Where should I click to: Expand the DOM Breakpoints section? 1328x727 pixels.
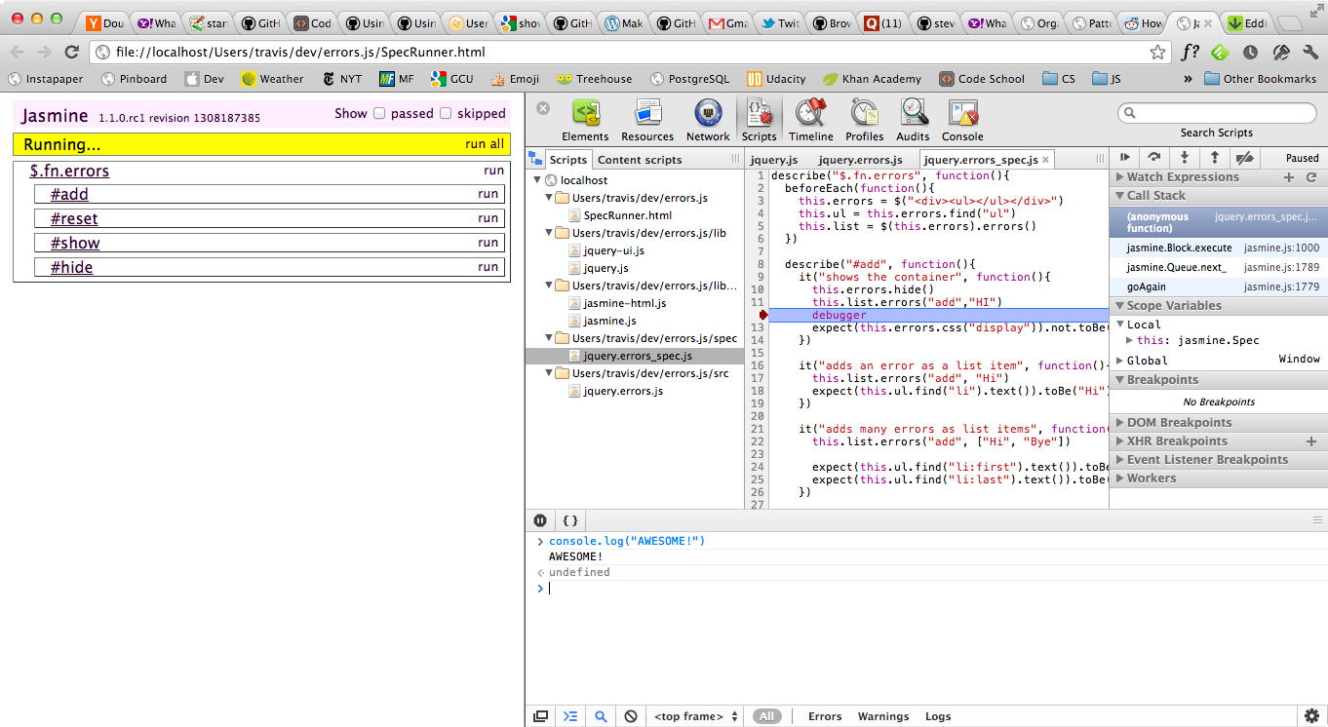pos(1179,423)
